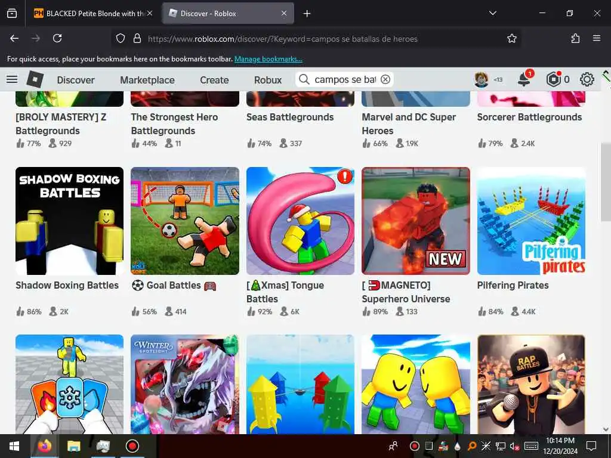Open the Robux balance icon
The image size is (611, 458).
553,79
